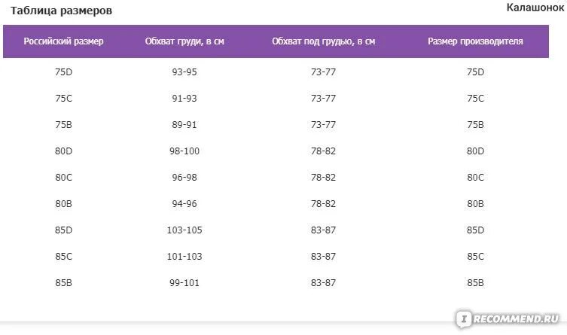Select the Российский размер column header
Viewport: 567px width, 335px height.
pos(64,41)
